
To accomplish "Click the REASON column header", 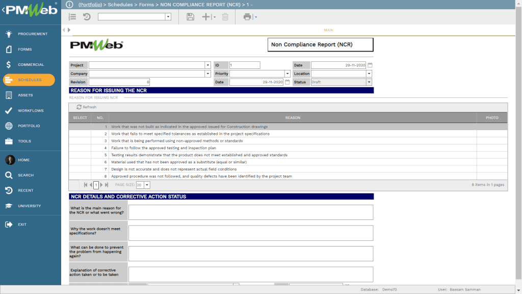I will coord(293,118).
